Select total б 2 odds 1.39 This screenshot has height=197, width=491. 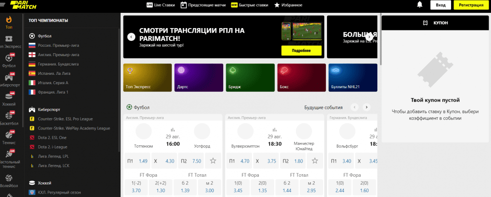pos(185,186)
